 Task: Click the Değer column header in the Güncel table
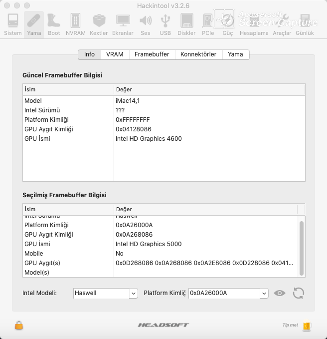[x=209, y=89]
